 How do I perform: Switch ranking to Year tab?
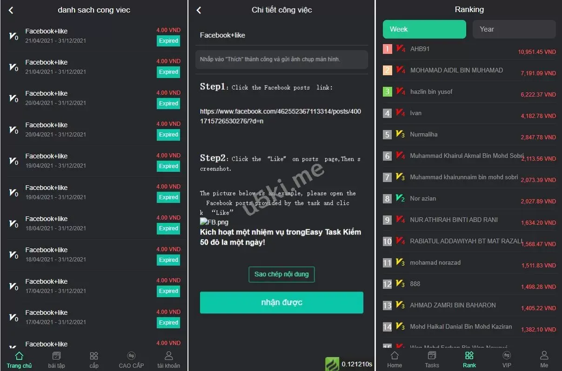514,29
